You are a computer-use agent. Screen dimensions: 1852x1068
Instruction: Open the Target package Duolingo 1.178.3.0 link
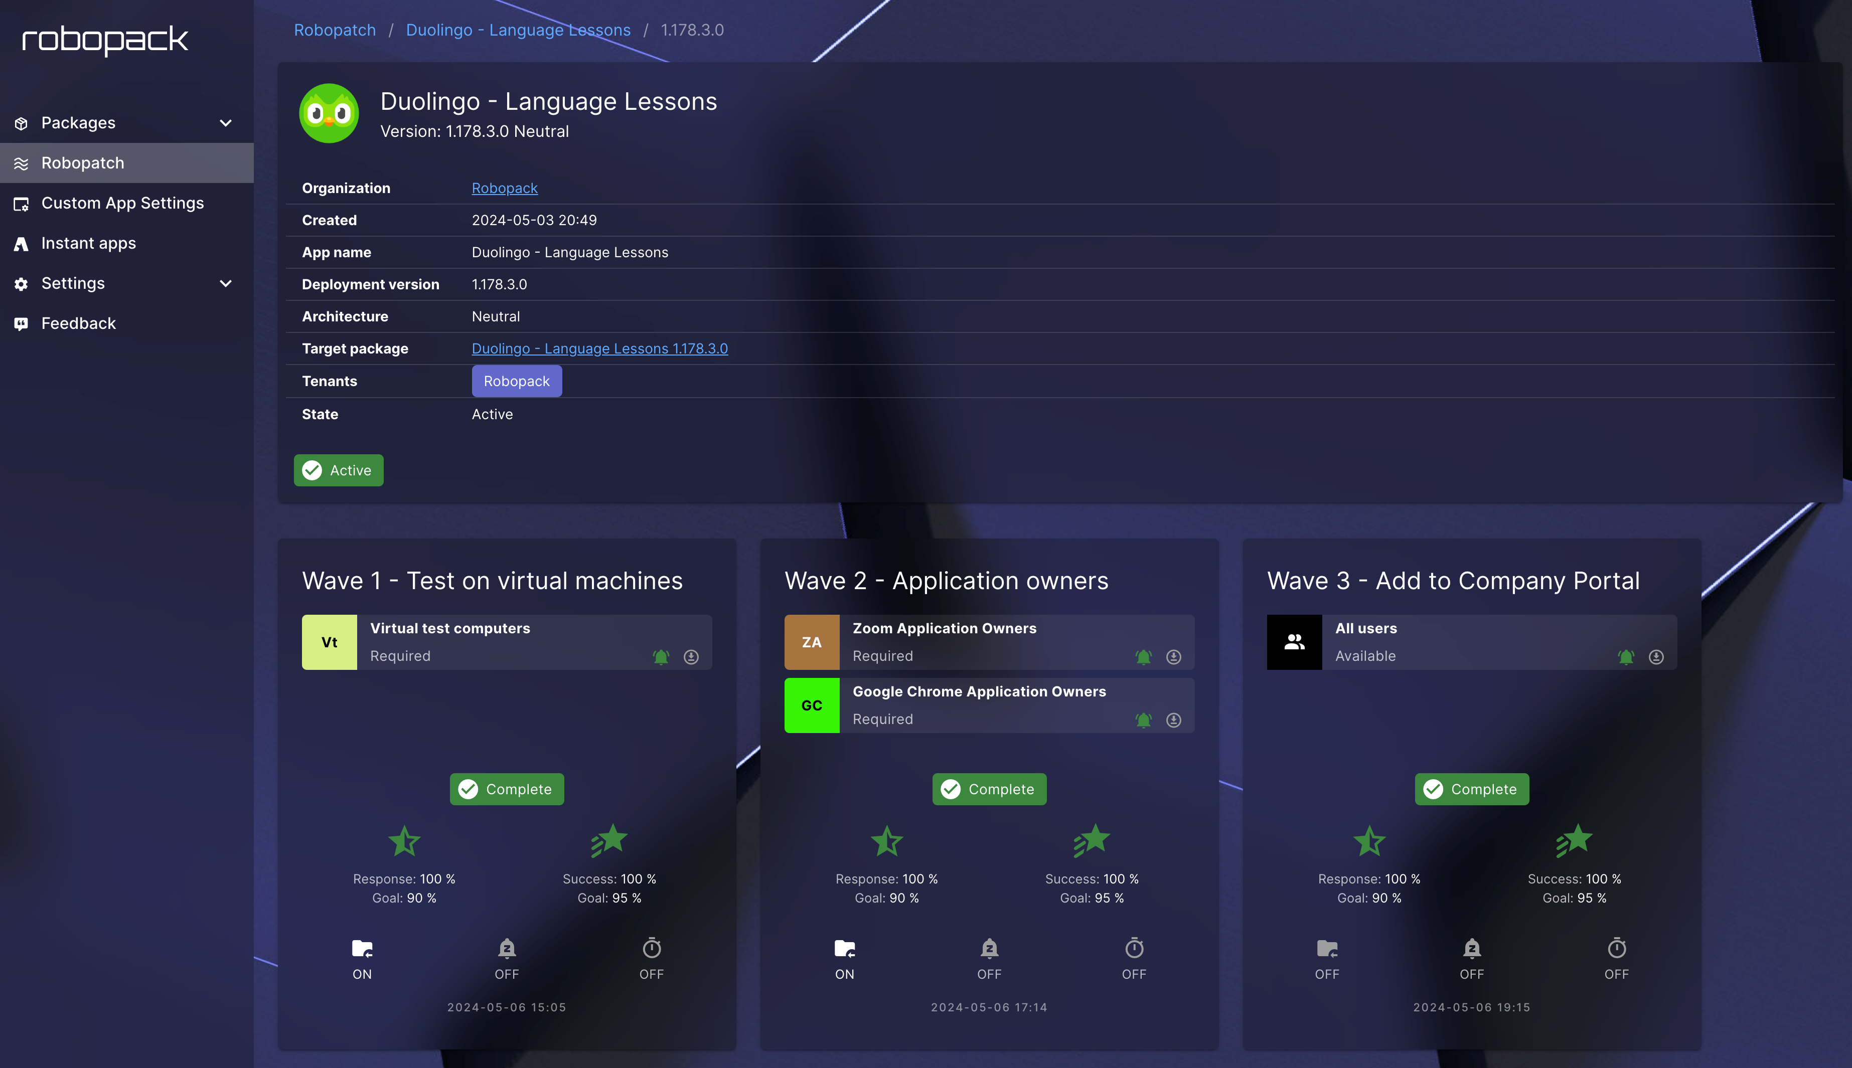(599, 348)
